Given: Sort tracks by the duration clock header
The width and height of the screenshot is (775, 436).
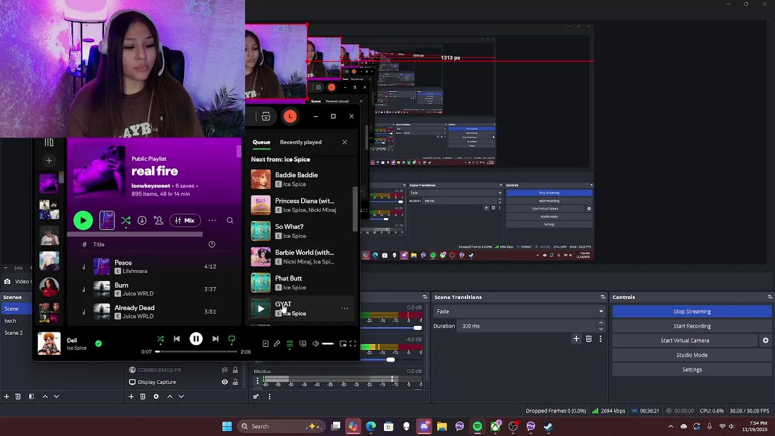Looking at the screenshot, I should pos(212,244).
